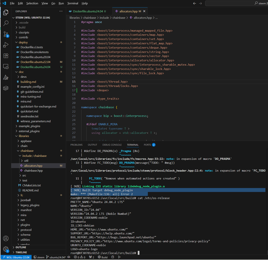This screenshot has width=268, height=260.
Task: Click 'include' breadcrumb segment
Action: coord(104,18)
